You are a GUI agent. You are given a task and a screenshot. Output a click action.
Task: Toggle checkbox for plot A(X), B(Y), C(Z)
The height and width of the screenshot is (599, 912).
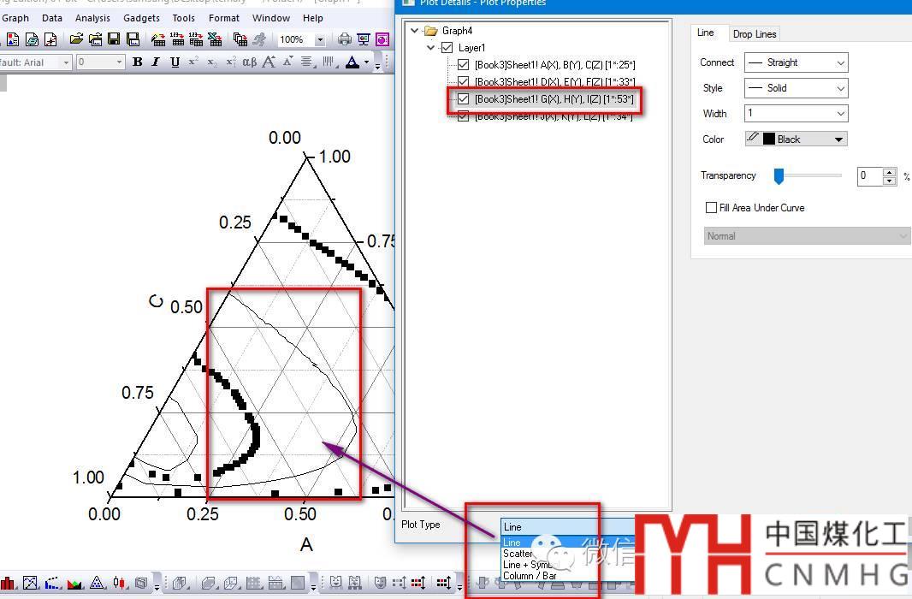[x=464, y=65]
